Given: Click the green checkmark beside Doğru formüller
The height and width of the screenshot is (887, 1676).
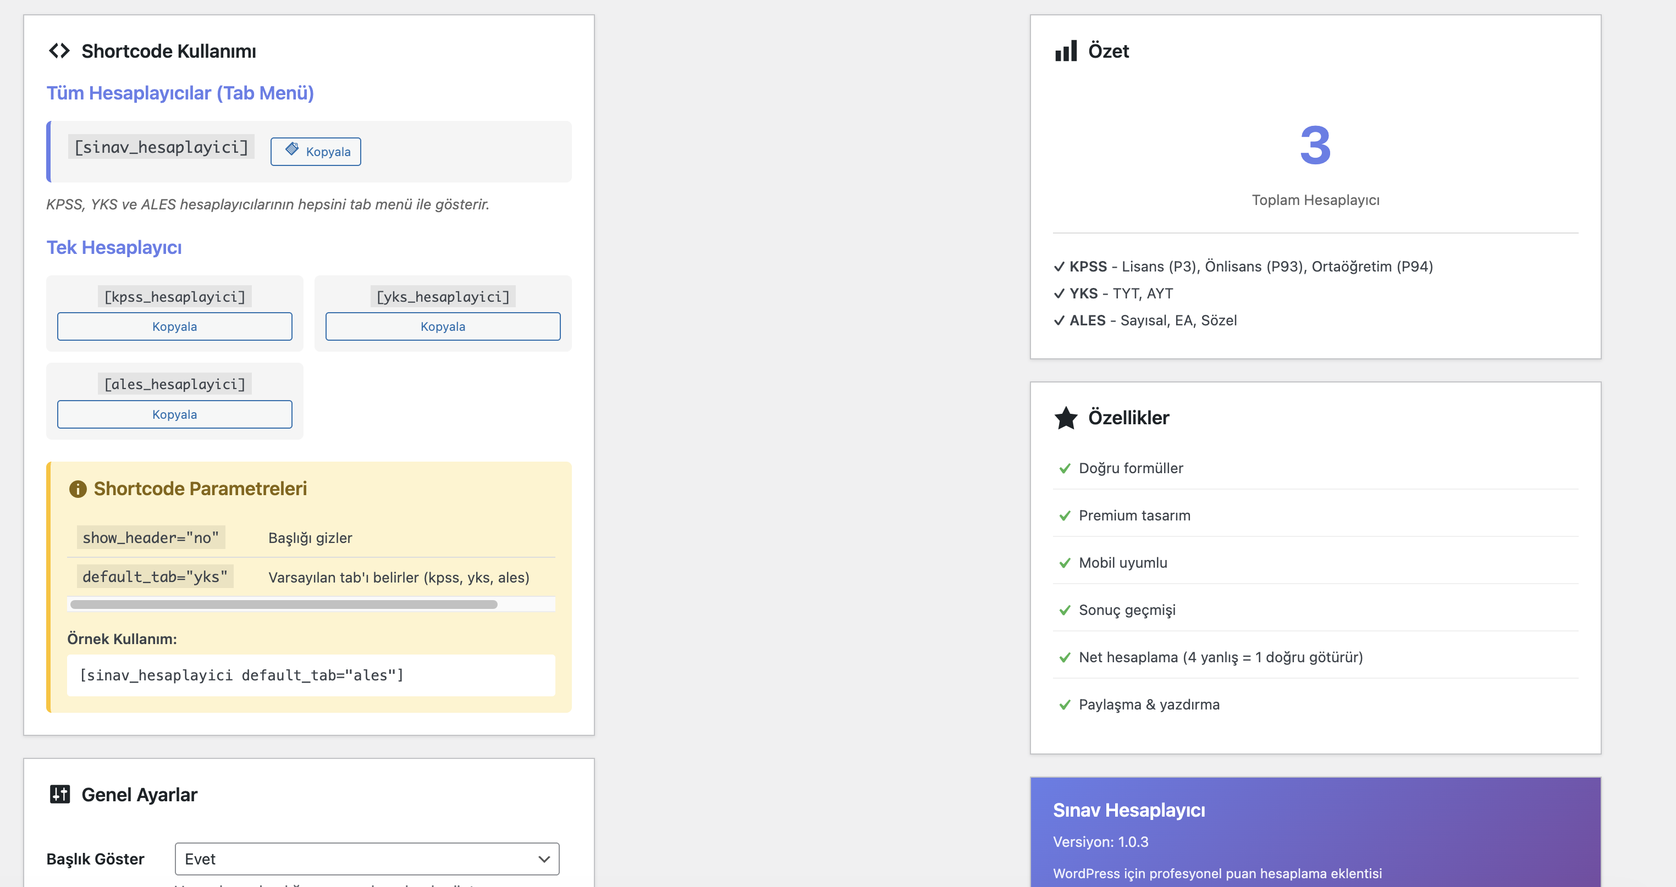Looking at the screenshot, I should [1065, 468].
